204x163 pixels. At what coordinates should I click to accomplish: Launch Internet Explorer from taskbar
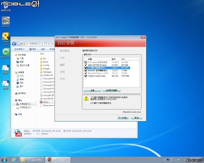pyautogui.click(x=14, y=160)
